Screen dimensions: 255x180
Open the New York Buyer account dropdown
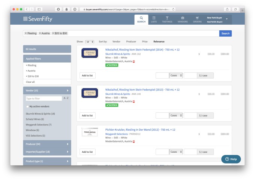pos(217,19)
